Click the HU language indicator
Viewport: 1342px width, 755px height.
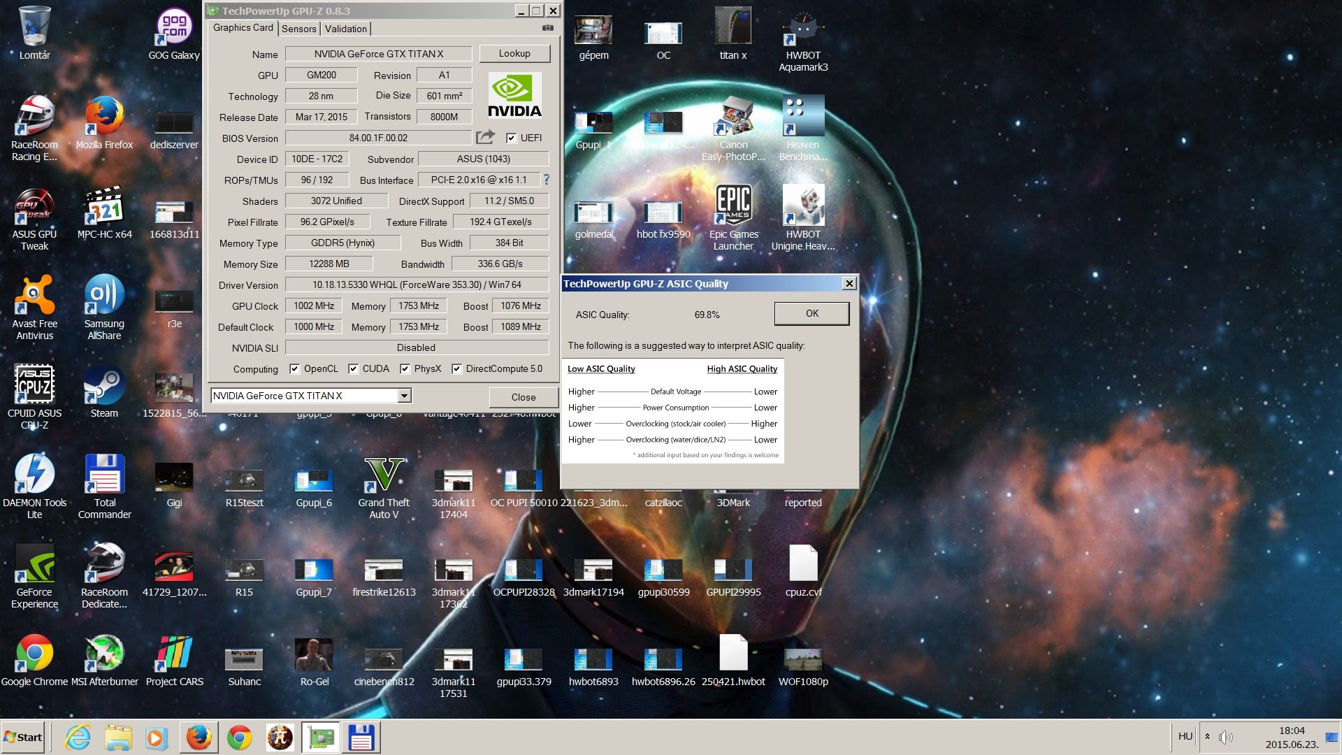click(x=1185, y=736)
